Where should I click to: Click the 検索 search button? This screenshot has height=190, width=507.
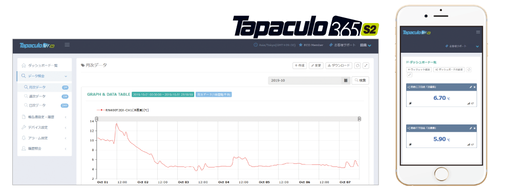(x=360, y=80)
